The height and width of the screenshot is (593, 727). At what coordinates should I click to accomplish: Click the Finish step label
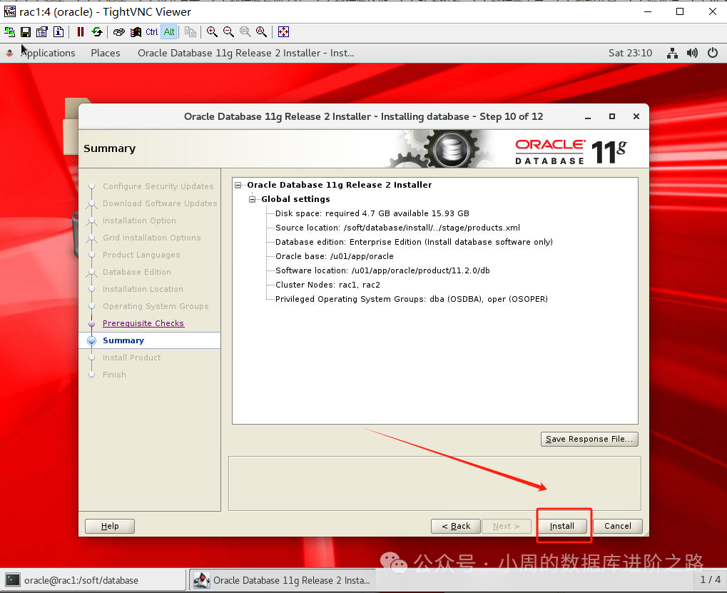(x=114, y=375)
